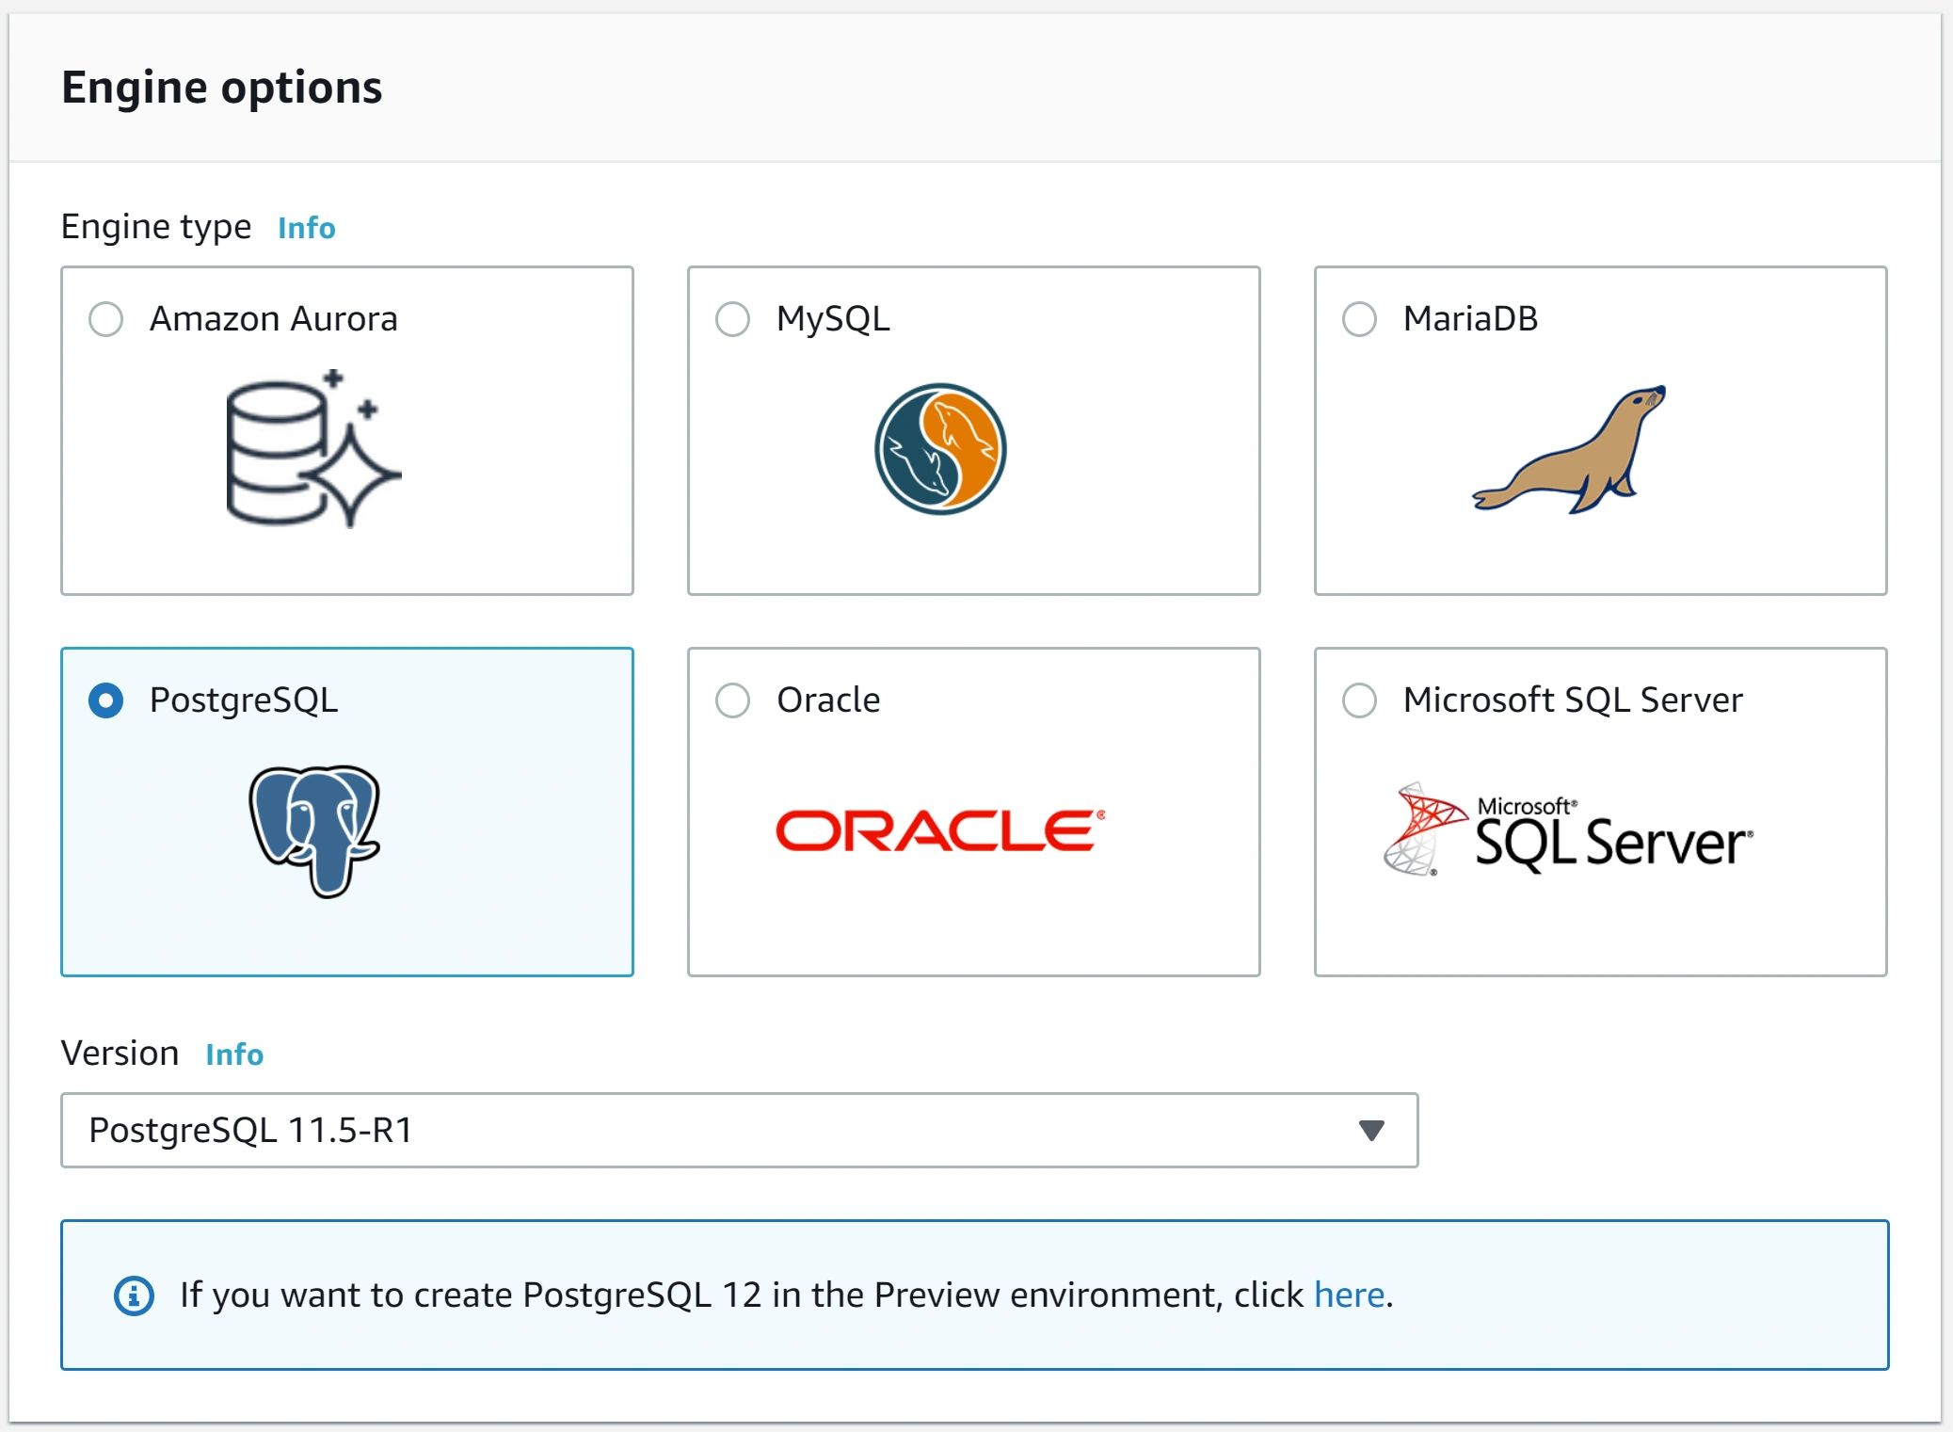The image size is (1953, 1432).
Task: Open the Version dropdown showing PostgreSQL 11.5-R1
Action: (739, 1130)
